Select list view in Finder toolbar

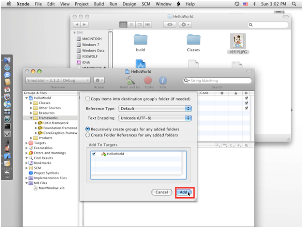click(x=131, y=24)
